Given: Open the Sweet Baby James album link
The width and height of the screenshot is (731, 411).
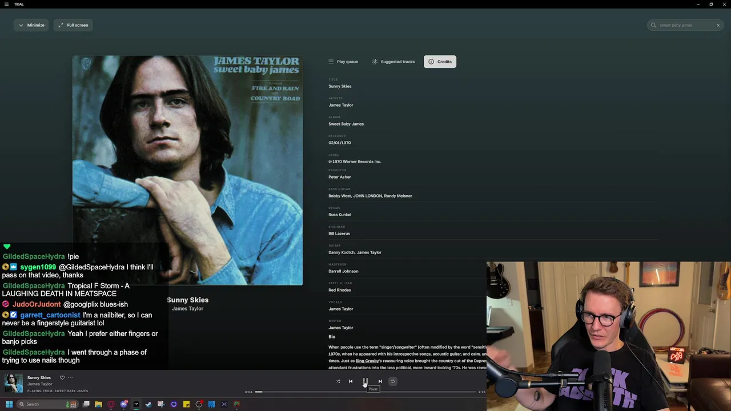Looking at the screenshot, I should [x=346, y=124].
